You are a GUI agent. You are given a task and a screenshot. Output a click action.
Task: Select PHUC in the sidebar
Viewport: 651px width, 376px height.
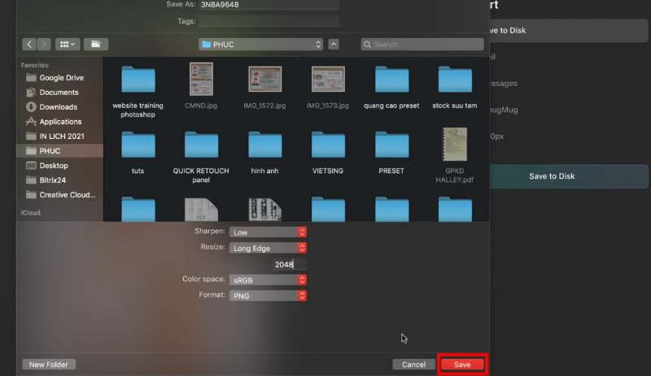[59, 151]
